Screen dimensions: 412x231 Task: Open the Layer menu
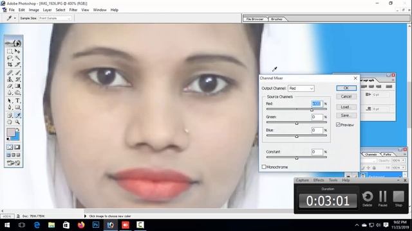click(x=47, y=10)
